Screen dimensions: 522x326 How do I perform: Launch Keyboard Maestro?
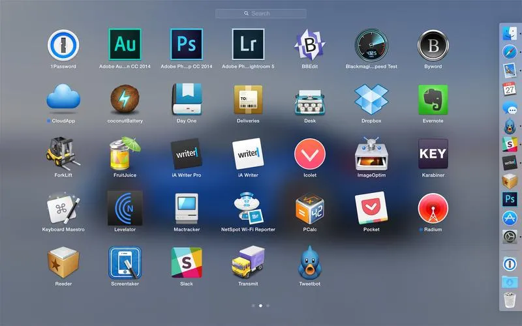click(x=63, y=208)
